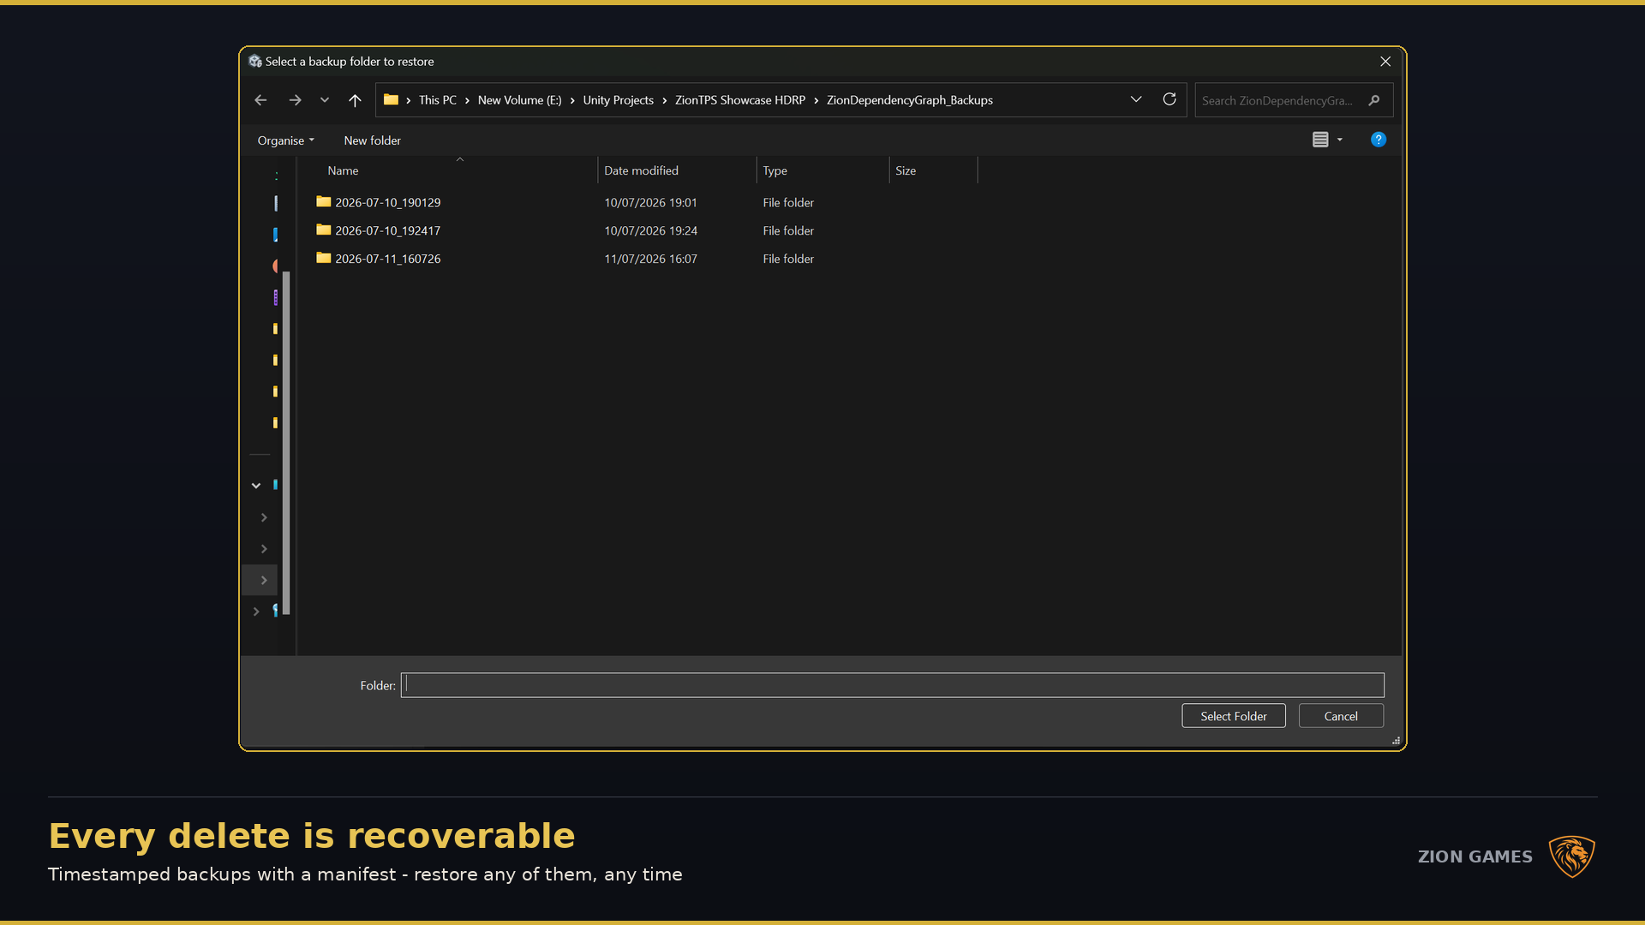Open the Help icon
The width and height of the screenshot is (1645, 925).
coord(1379,140)
